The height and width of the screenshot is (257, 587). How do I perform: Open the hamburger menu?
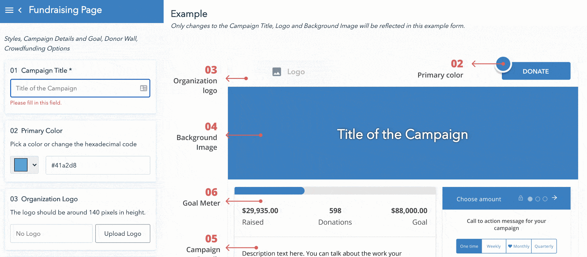[x=9, y=10]
